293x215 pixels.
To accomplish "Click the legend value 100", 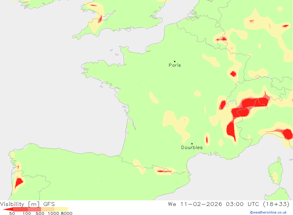I will [27, 214].
